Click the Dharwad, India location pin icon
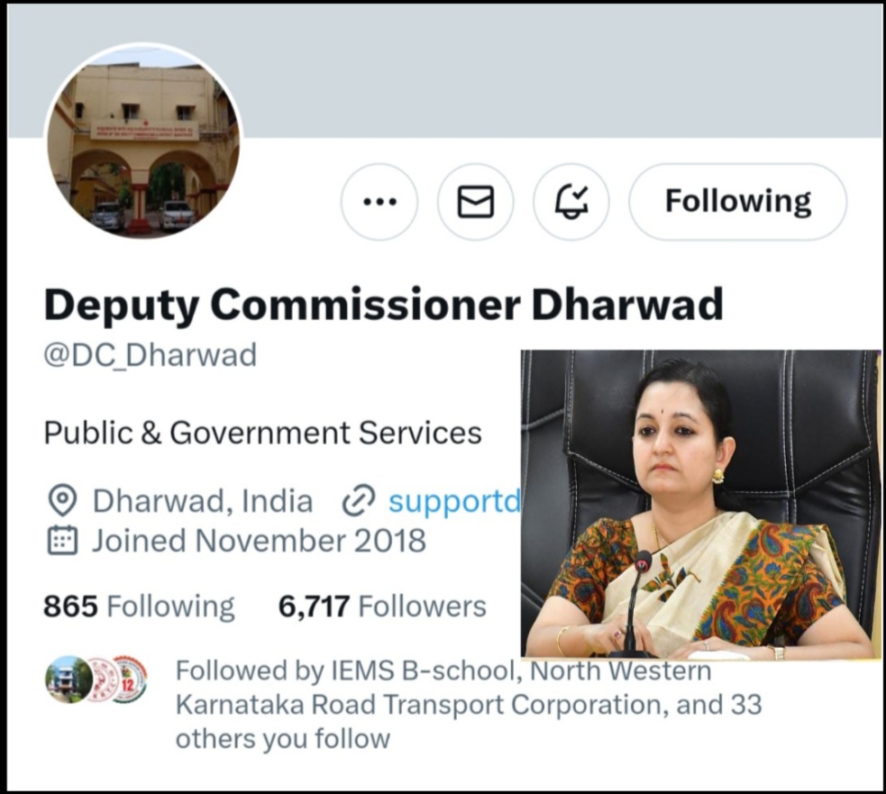 tap(62, 500)
